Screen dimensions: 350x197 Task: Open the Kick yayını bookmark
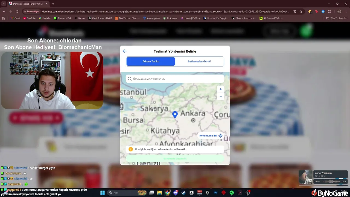[170, 18]
